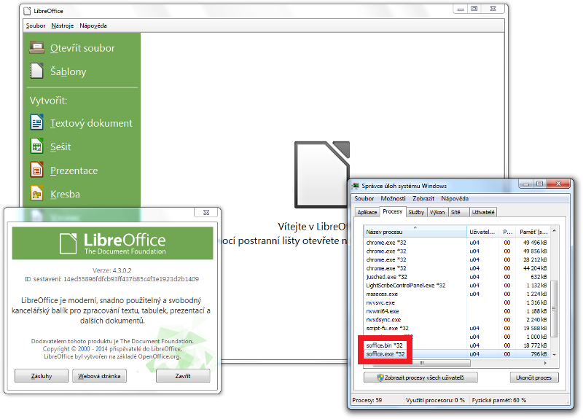Click the LibreOffice window title icon

point(27,11)
